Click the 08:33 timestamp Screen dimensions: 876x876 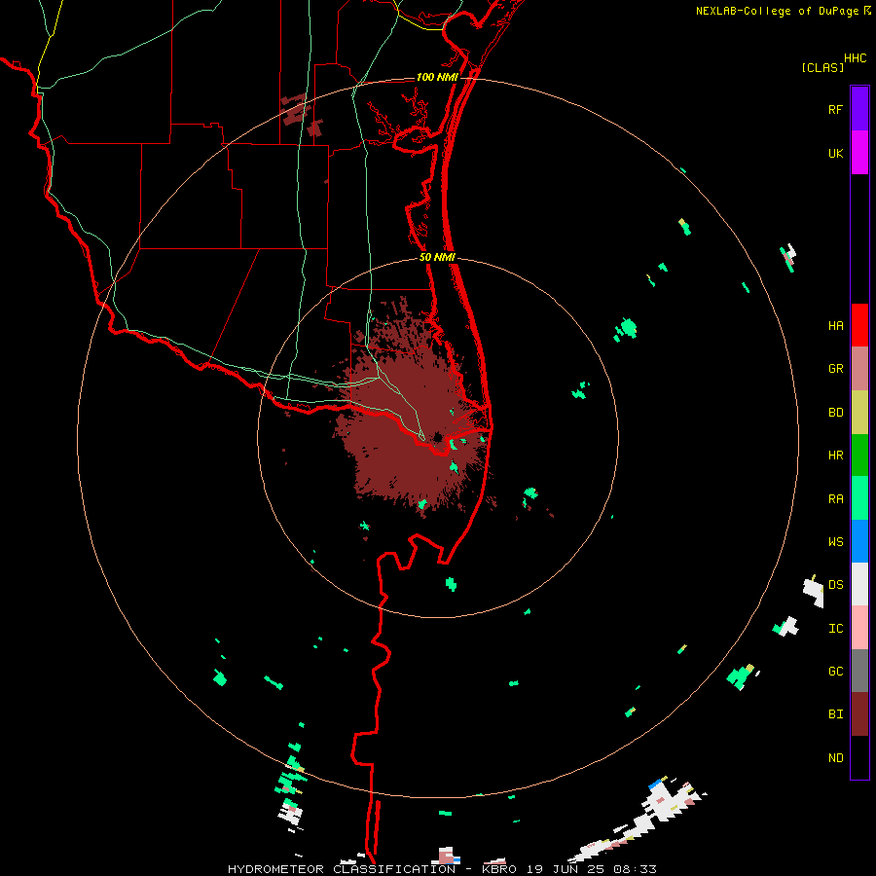tap(634, 869)
